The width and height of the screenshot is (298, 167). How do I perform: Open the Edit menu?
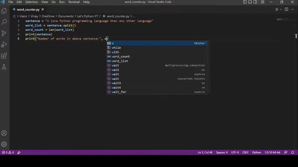(19, 2)
